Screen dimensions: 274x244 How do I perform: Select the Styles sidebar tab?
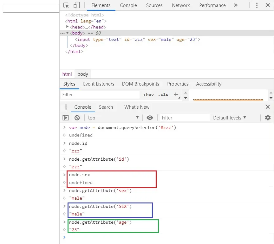69,84
